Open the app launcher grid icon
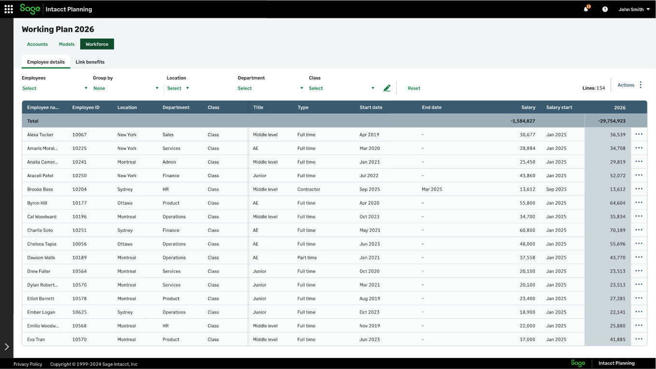This screenshot has width=656, height=369. 9,9
